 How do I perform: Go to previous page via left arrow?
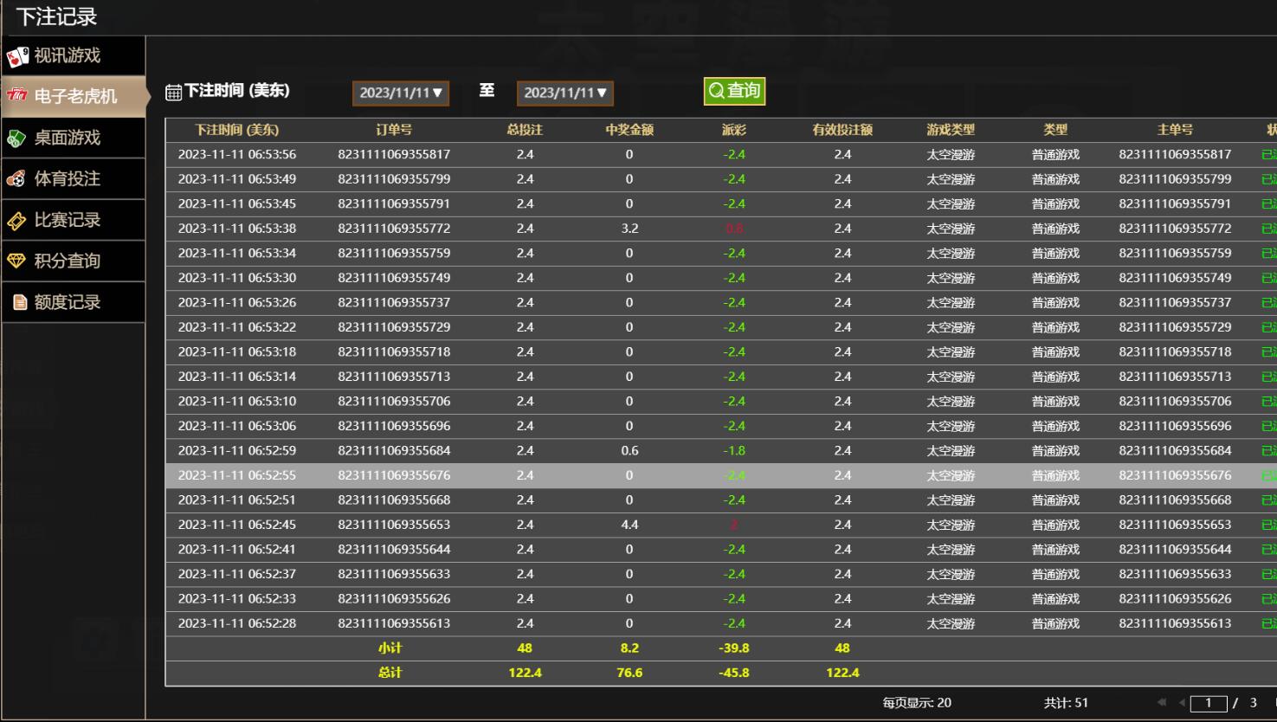(x=1182, y=702)
